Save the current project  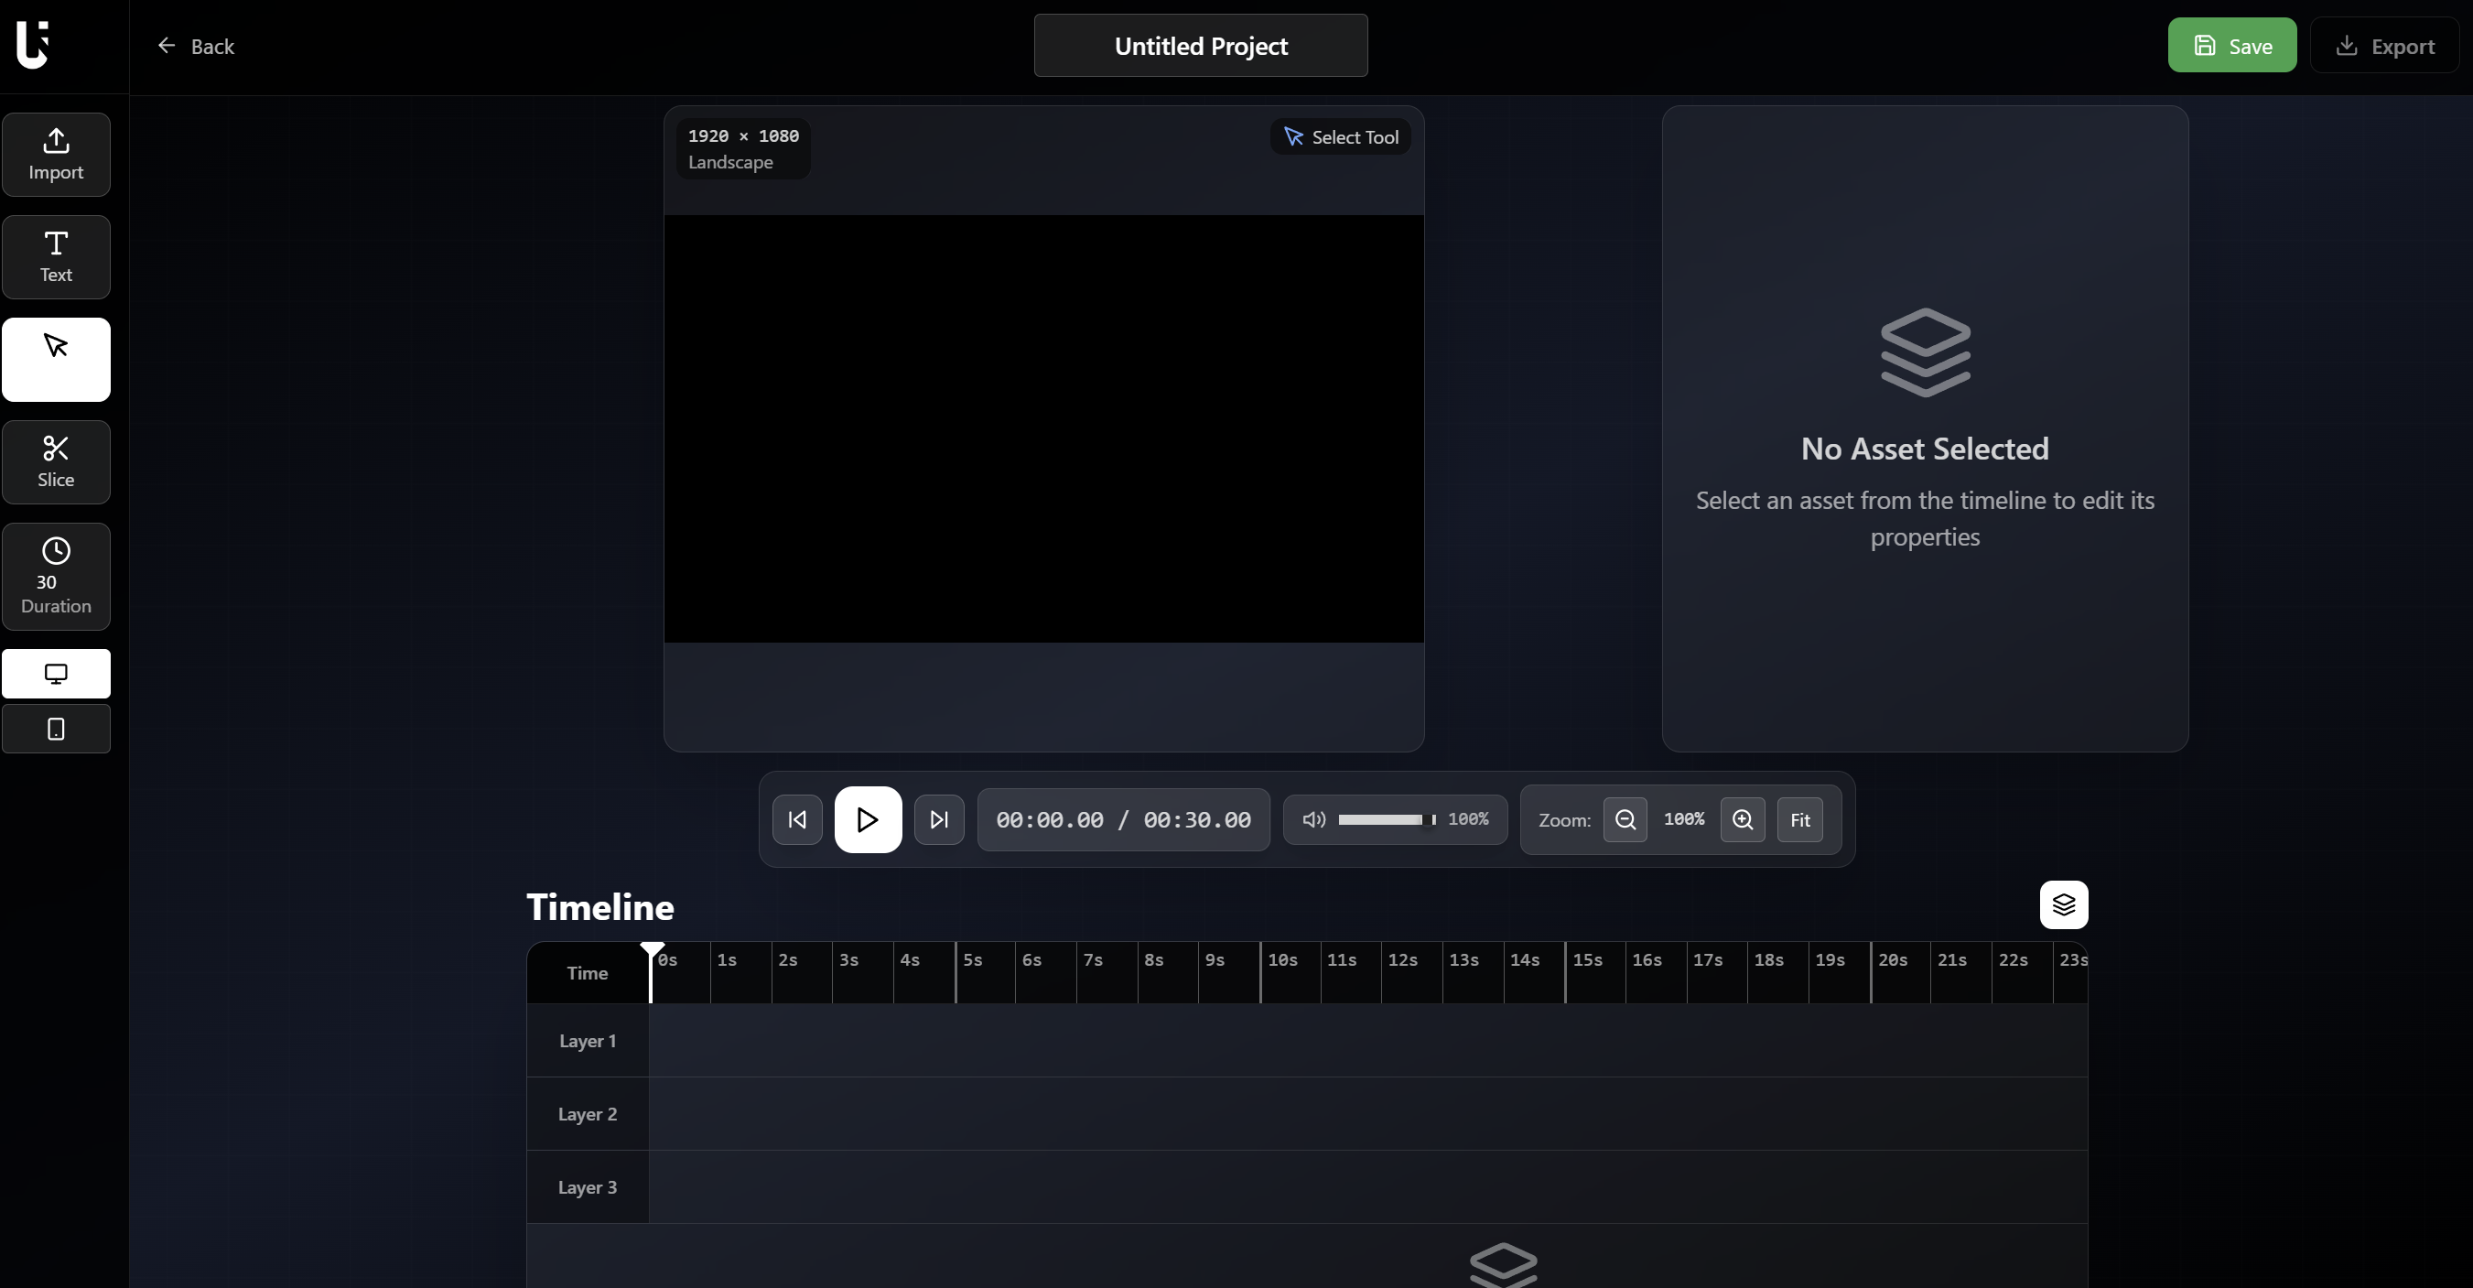pos(2231,45)
